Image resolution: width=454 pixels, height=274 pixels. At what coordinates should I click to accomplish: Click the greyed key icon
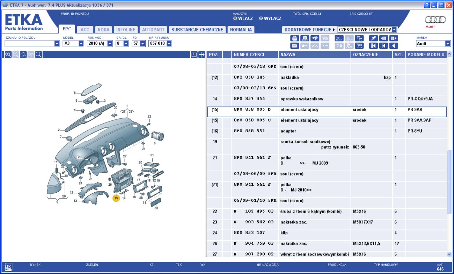pyautogui.click(x=305, y=46)
